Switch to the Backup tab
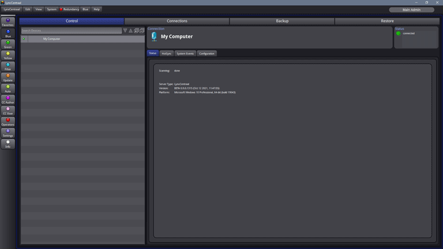Image resolution: width=443 pixels, height=249 pixels. 282,21
